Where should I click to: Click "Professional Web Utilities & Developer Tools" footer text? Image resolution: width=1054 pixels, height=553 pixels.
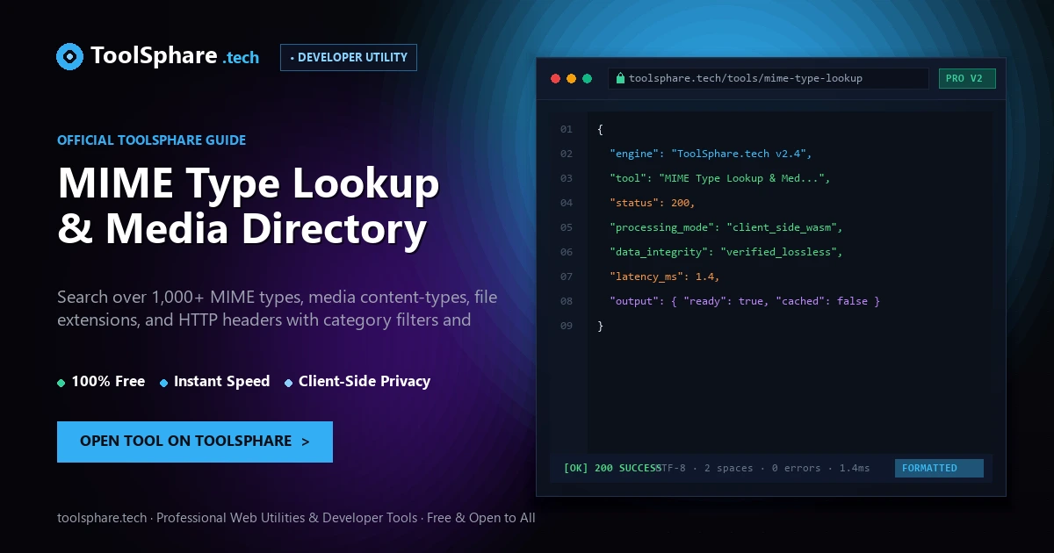pos(287,518)
